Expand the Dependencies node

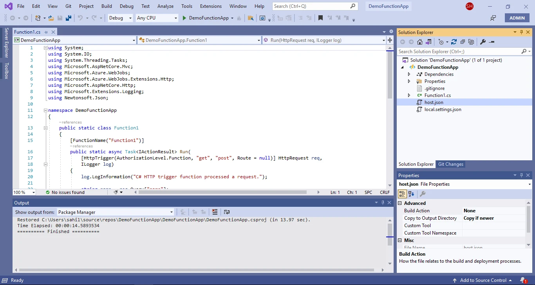408,74
